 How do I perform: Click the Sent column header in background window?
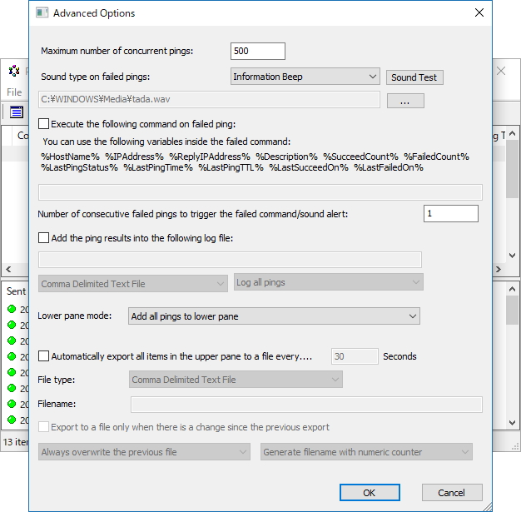click(x=16, y=291)
